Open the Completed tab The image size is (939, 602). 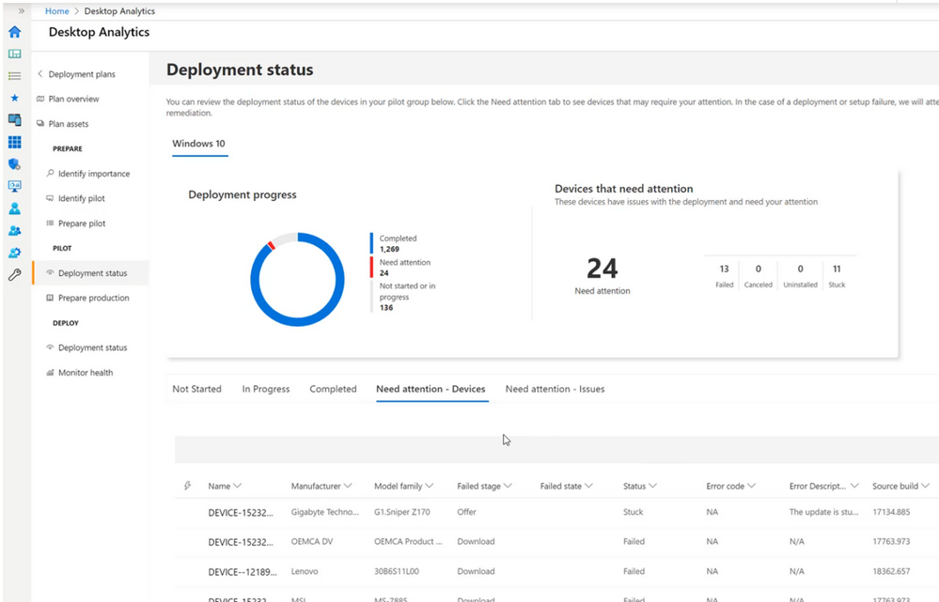tap(333, 389)
